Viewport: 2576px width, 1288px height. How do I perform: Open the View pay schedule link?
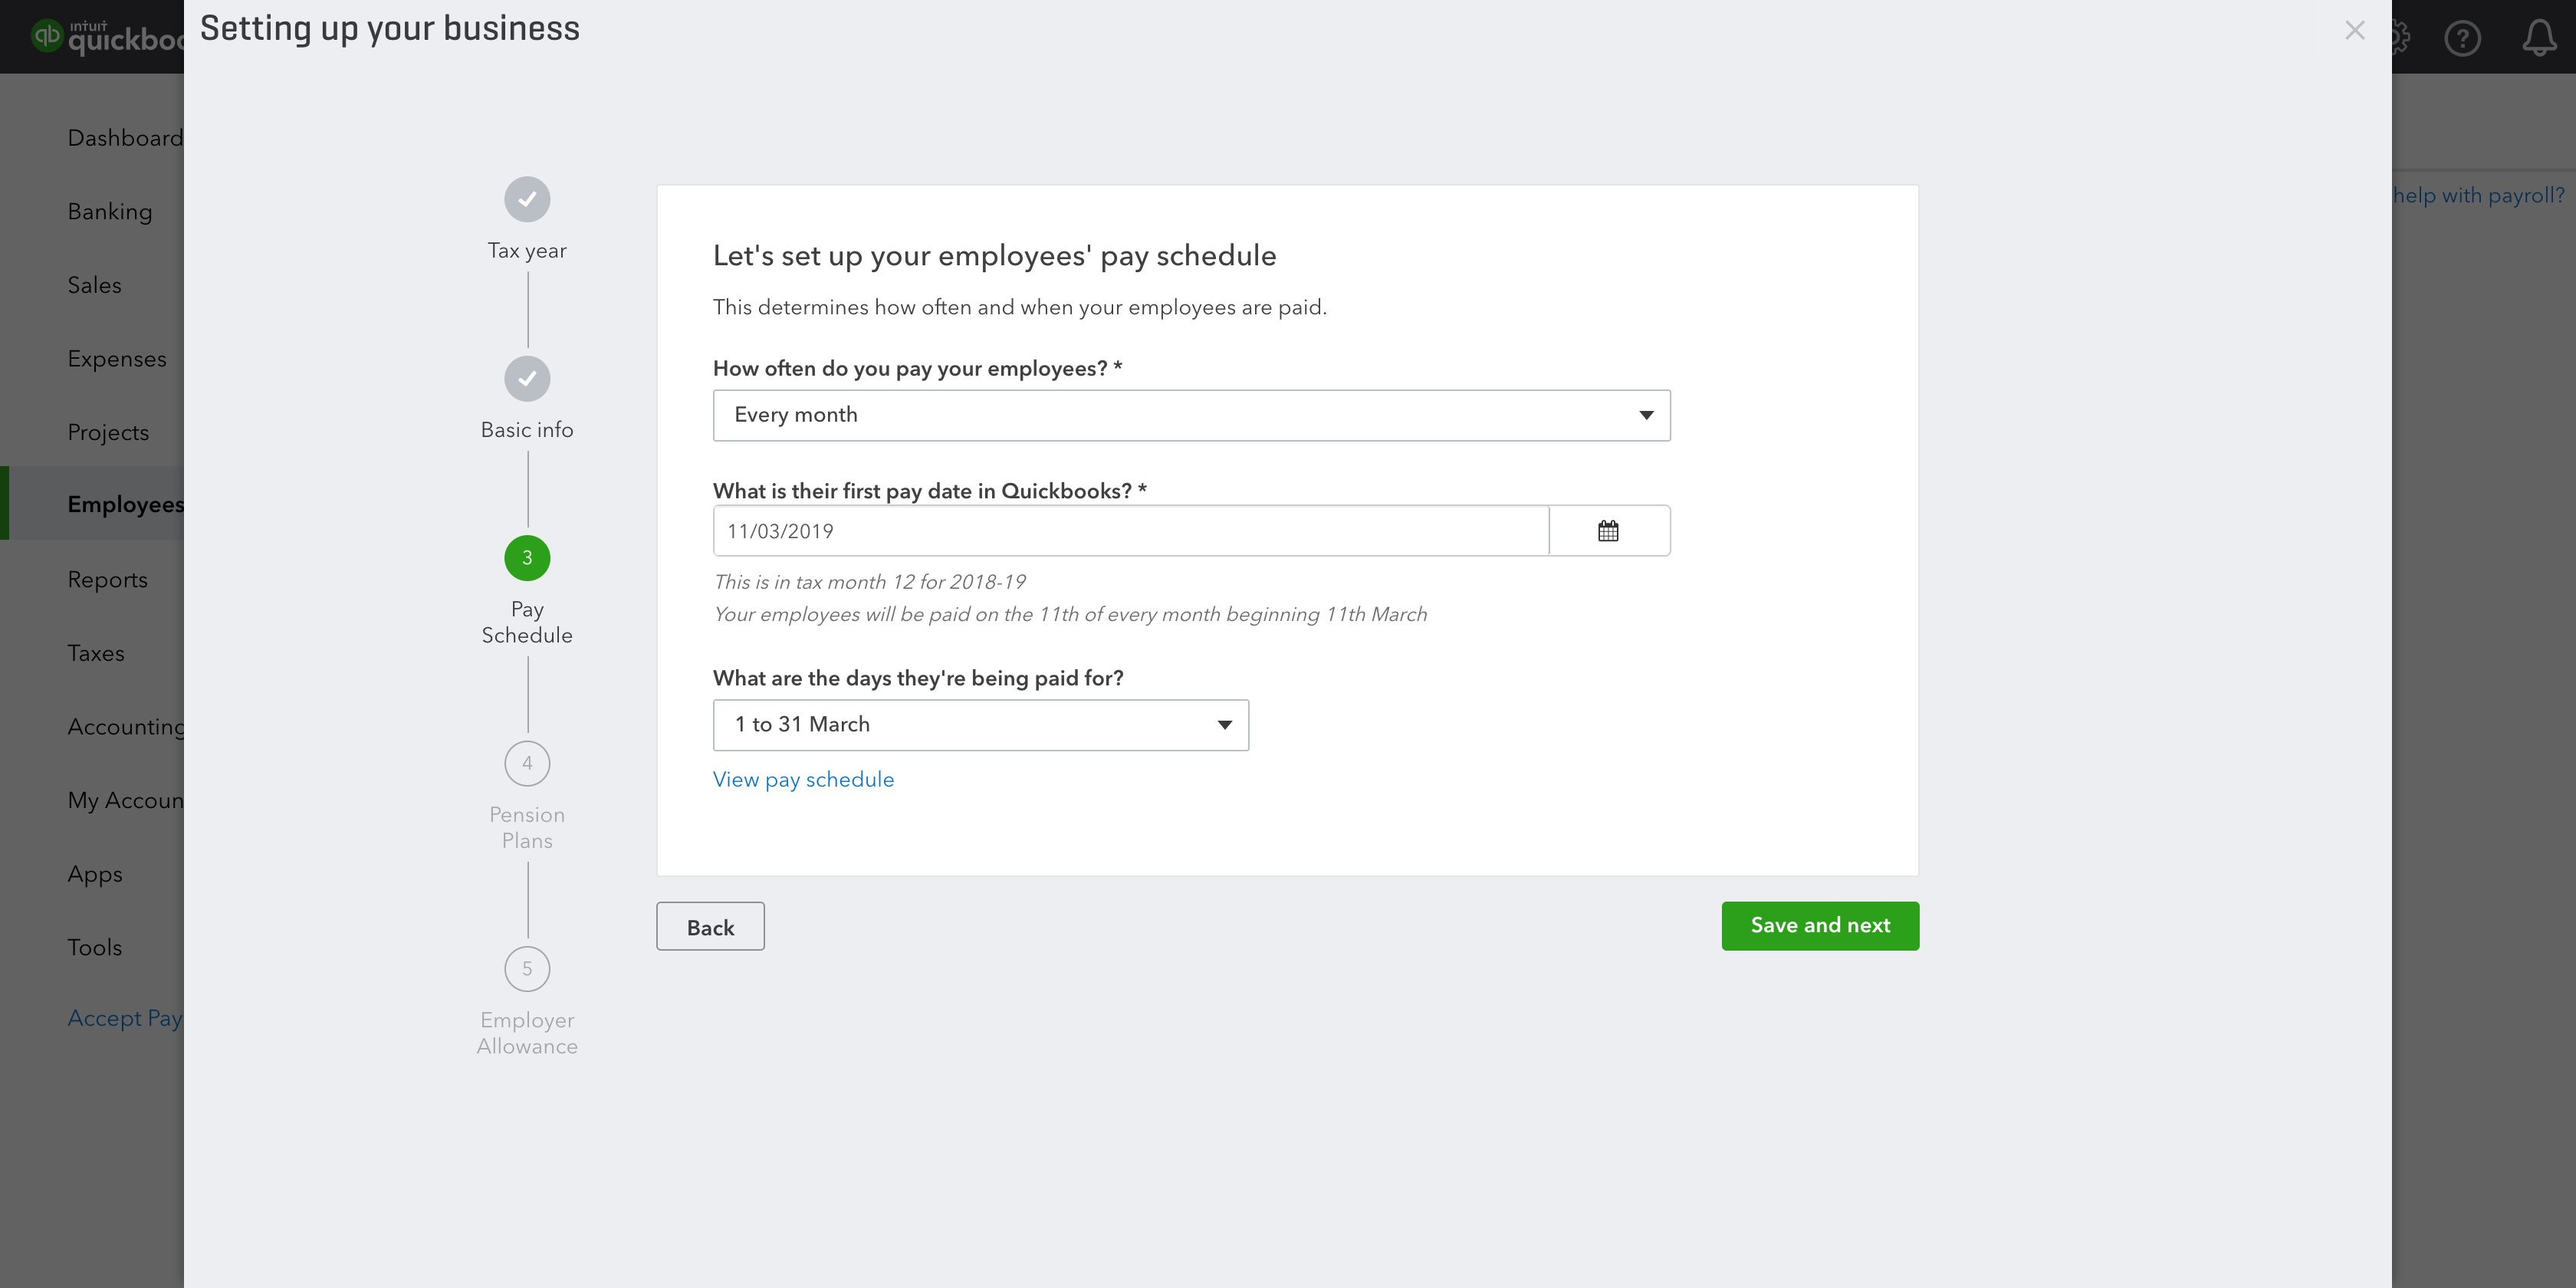[x=803, y=780]
